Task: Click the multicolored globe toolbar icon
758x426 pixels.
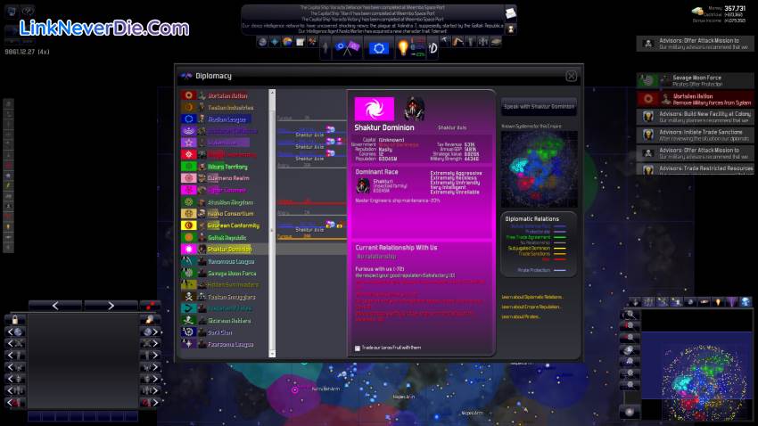Action: (x=288, y=42)
